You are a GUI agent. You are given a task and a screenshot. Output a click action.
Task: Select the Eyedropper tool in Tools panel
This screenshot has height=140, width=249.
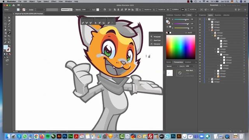coord(9,33)
